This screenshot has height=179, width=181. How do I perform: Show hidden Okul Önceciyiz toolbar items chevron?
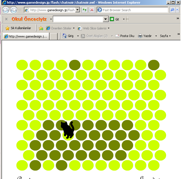tap(178, 18)
